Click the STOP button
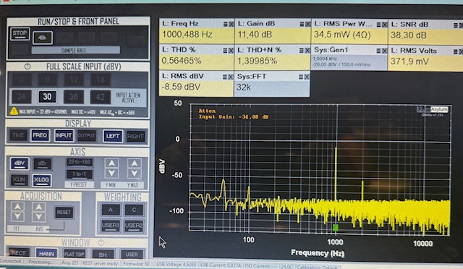Viewport: 463px width, 269px height. tap(20, 34)
